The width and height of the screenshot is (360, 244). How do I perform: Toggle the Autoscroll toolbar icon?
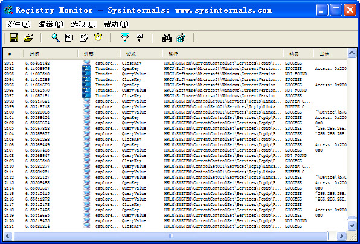69,37
